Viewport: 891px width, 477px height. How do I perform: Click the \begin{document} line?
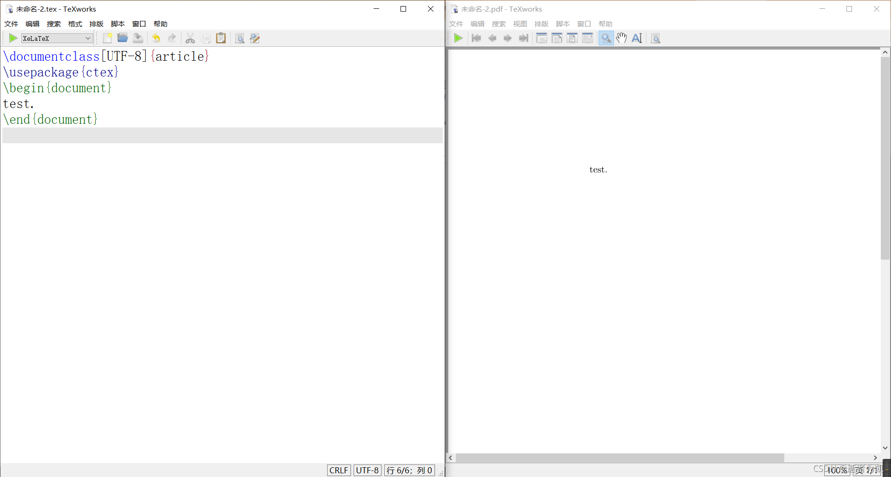pos(58,88)
